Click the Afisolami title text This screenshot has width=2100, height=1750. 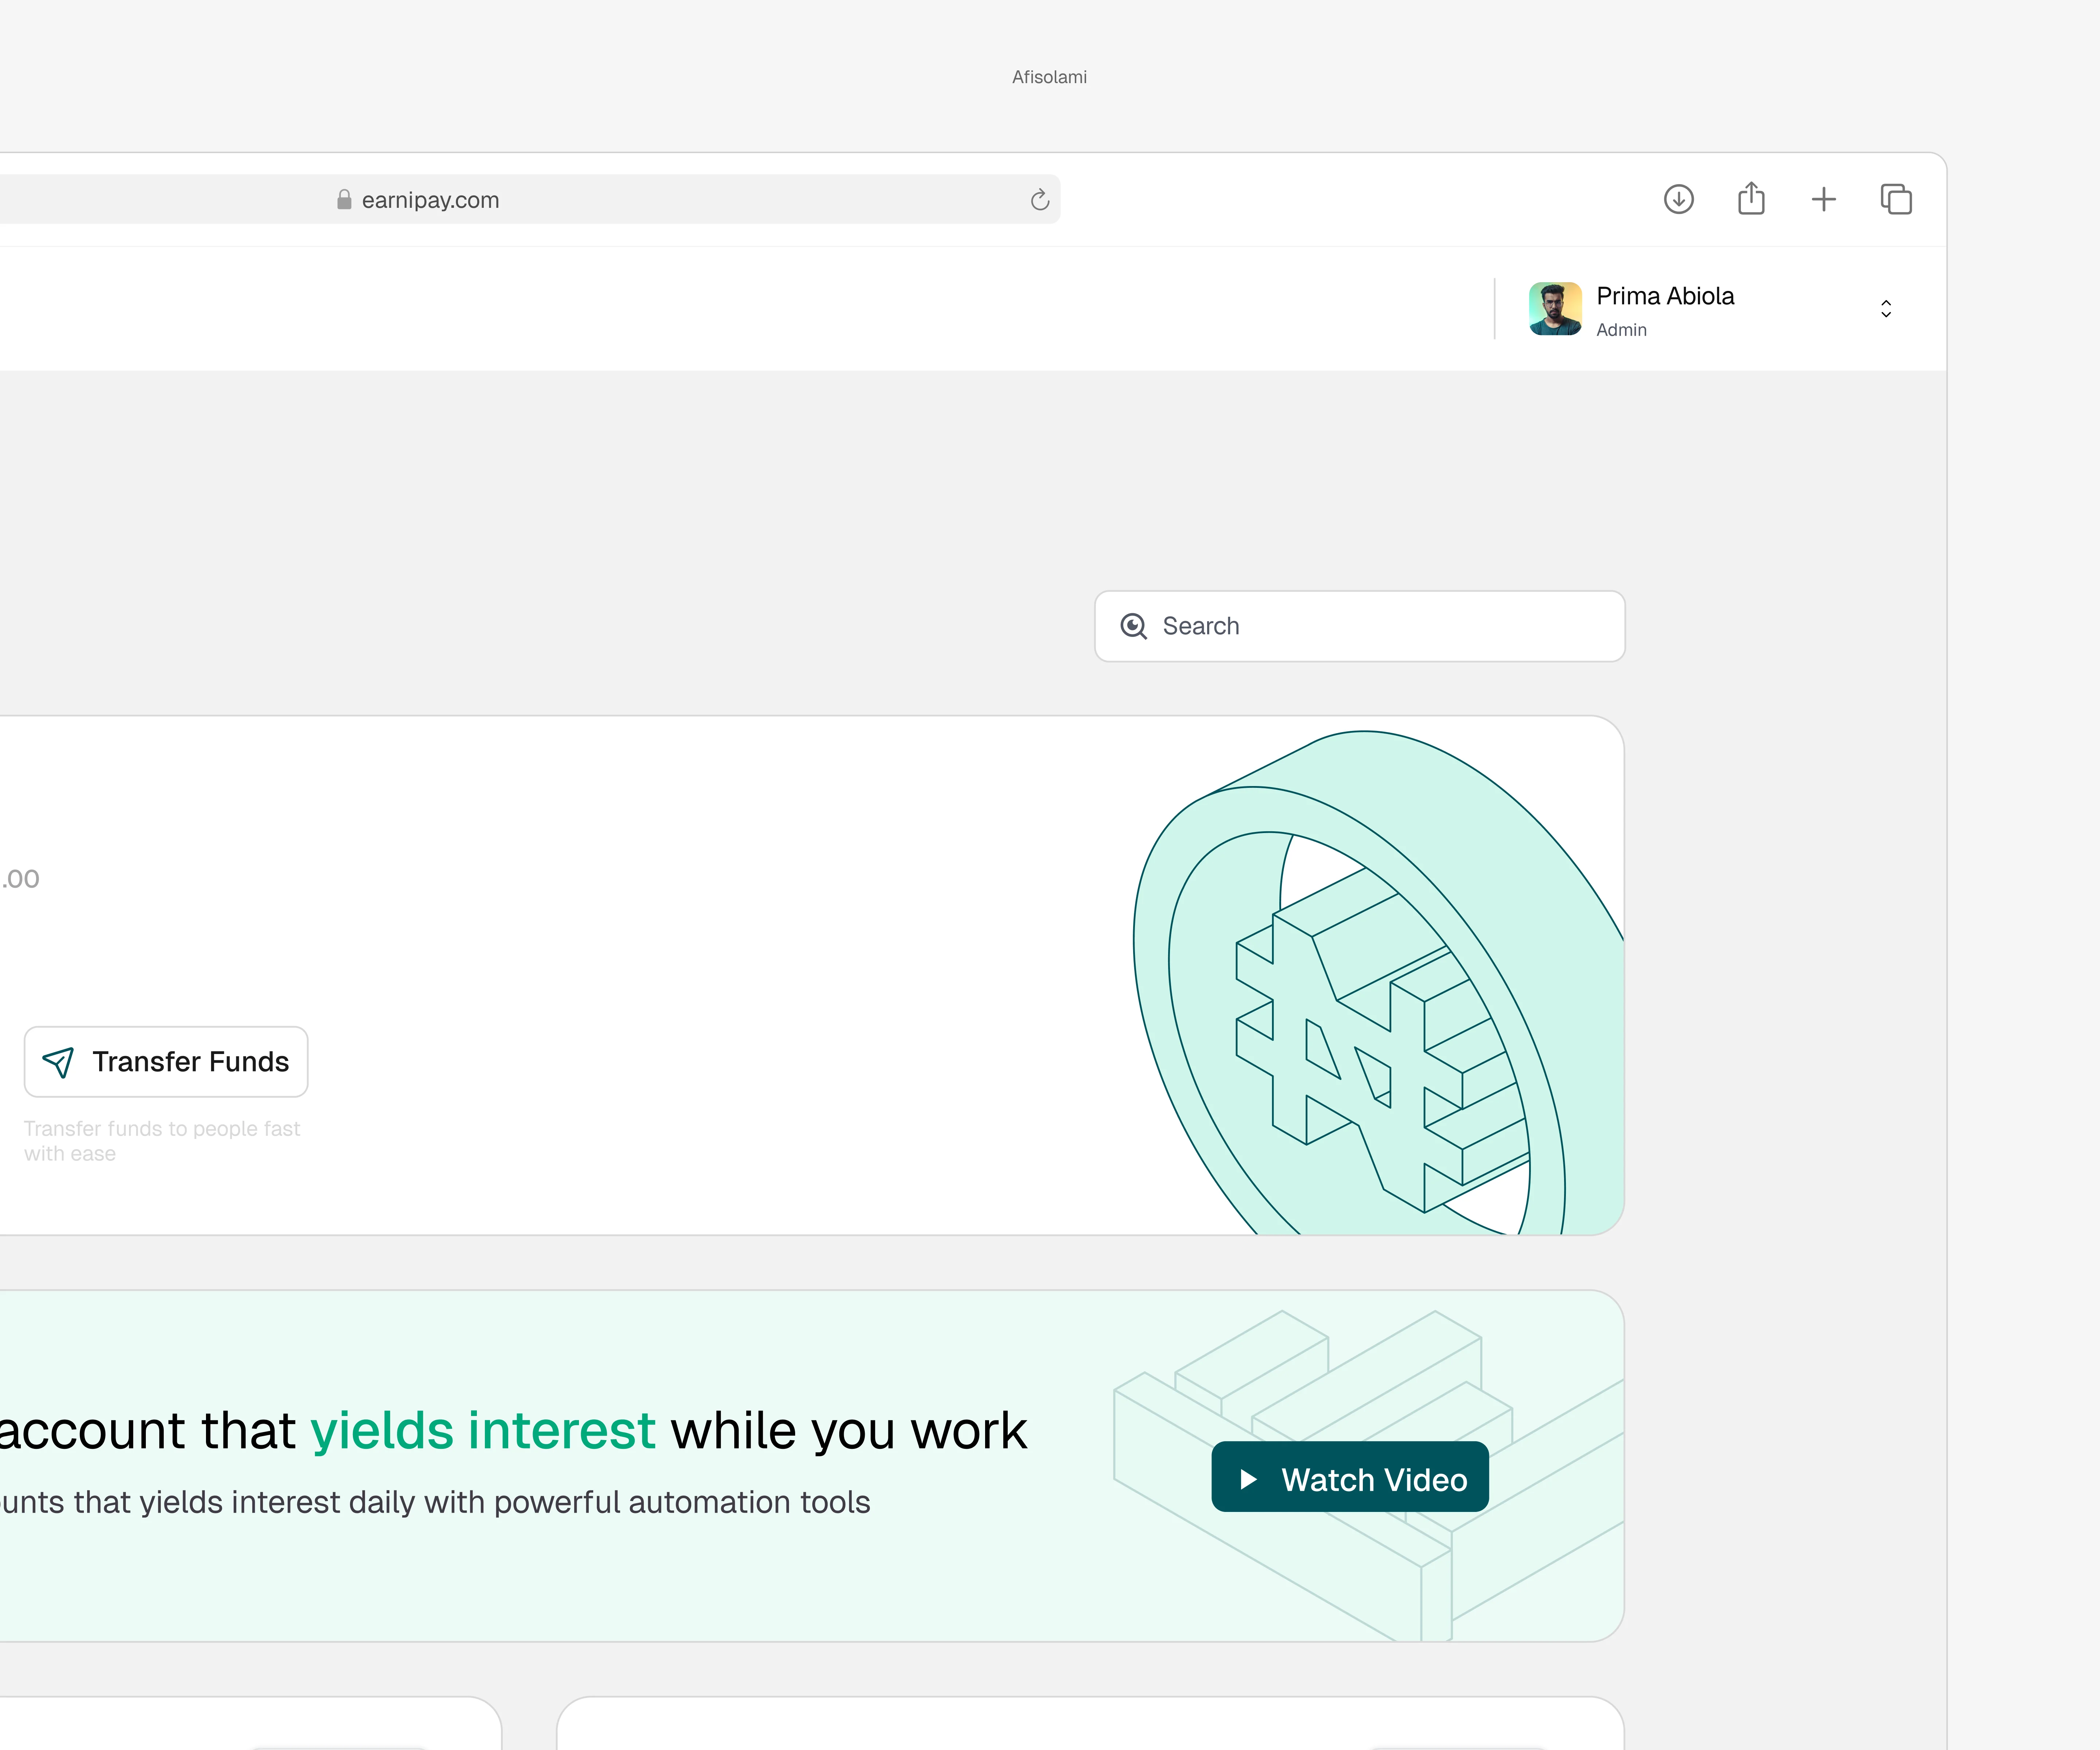[x=1049, y=77]
